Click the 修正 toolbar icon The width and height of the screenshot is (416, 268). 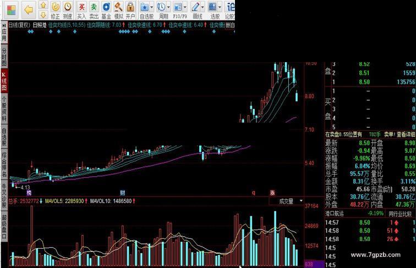(55, 7)
